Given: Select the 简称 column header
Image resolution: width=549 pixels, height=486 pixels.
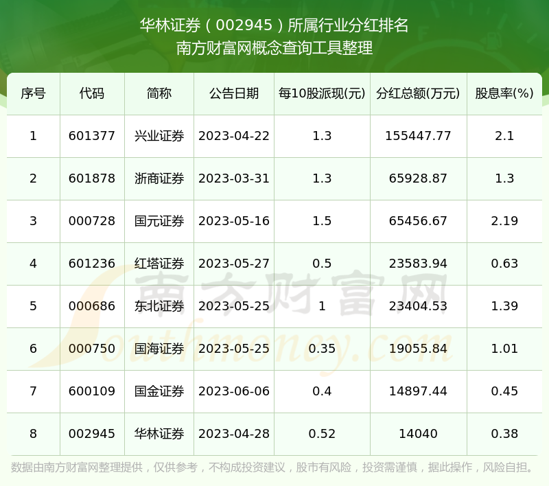Looking at the screenshot, I should (159, 93).
